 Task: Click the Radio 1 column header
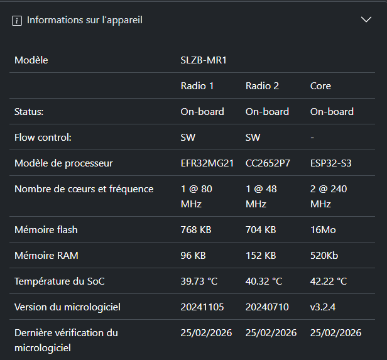pyautogui.click(x=197, y=86)
